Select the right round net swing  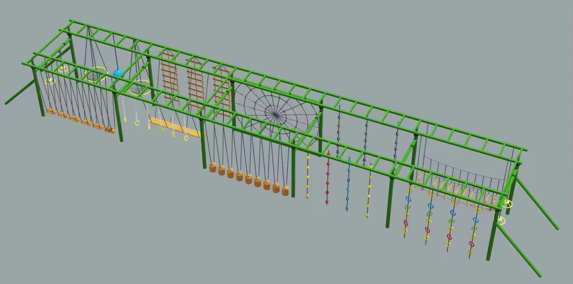[x=140, y=88]
